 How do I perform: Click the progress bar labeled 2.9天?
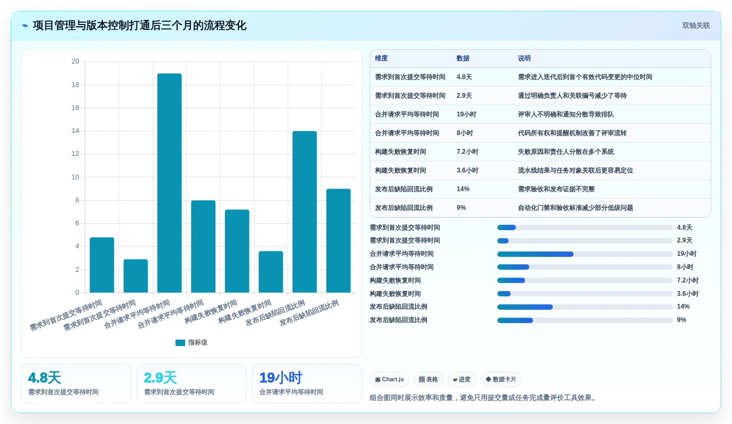click(x=585, y=241)
